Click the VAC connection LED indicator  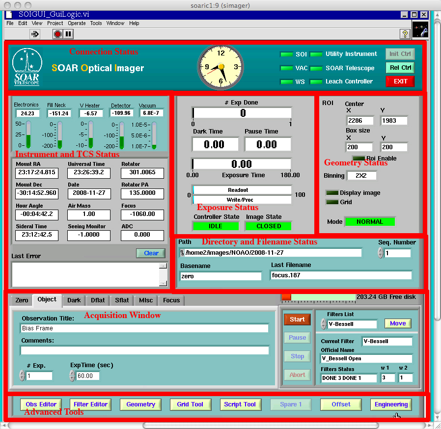287,68
